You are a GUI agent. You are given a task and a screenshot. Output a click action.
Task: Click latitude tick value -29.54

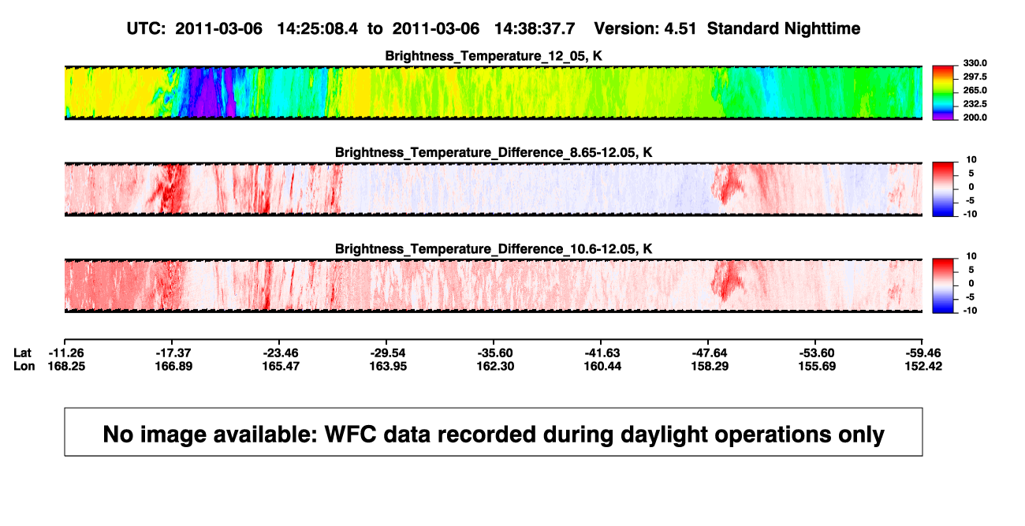(388, 353)
